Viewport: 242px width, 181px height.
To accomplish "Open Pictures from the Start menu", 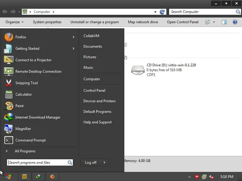I will (x=90, y=57).
